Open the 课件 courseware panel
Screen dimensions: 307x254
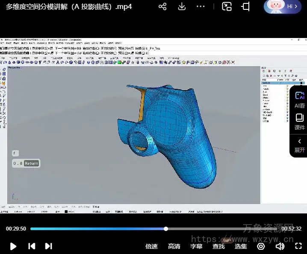tap(299, 122)
